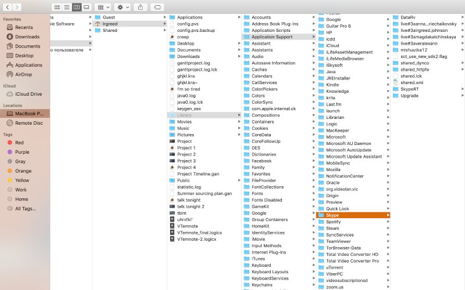Expand the Spotify folder arrow
Image resolution: width=465 pixels, height=290 pixels.
[x=388, y=222]
